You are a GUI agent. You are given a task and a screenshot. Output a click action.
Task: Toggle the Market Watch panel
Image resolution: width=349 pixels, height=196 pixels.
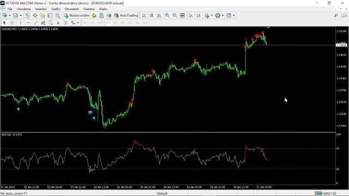pyautogui.click(x=27, y=15)
